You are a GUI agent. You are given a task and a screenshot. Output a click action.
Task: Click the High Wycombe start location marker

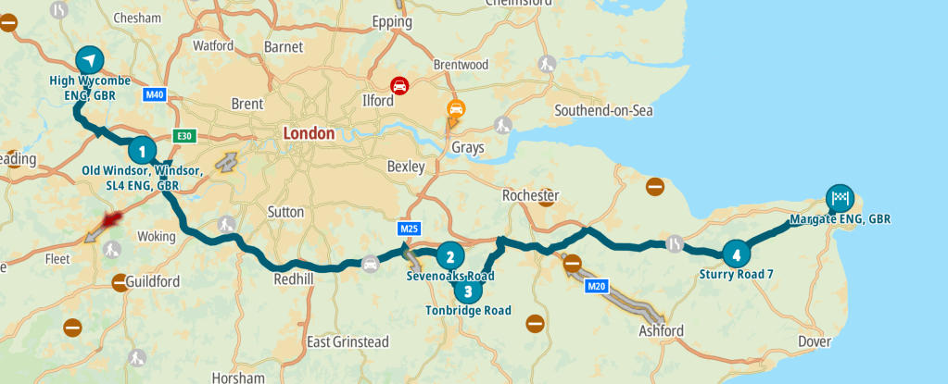click(x=90, y=60)
